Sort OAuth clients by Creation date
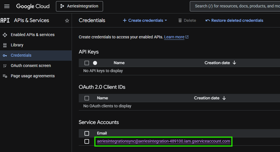The image size is (280, 152). [207, 98]
